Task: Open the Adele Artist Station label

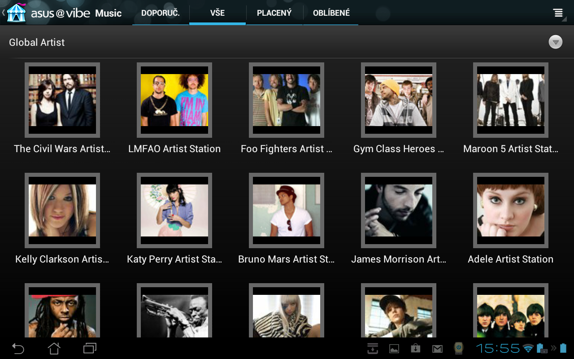Action: point(510,259)
